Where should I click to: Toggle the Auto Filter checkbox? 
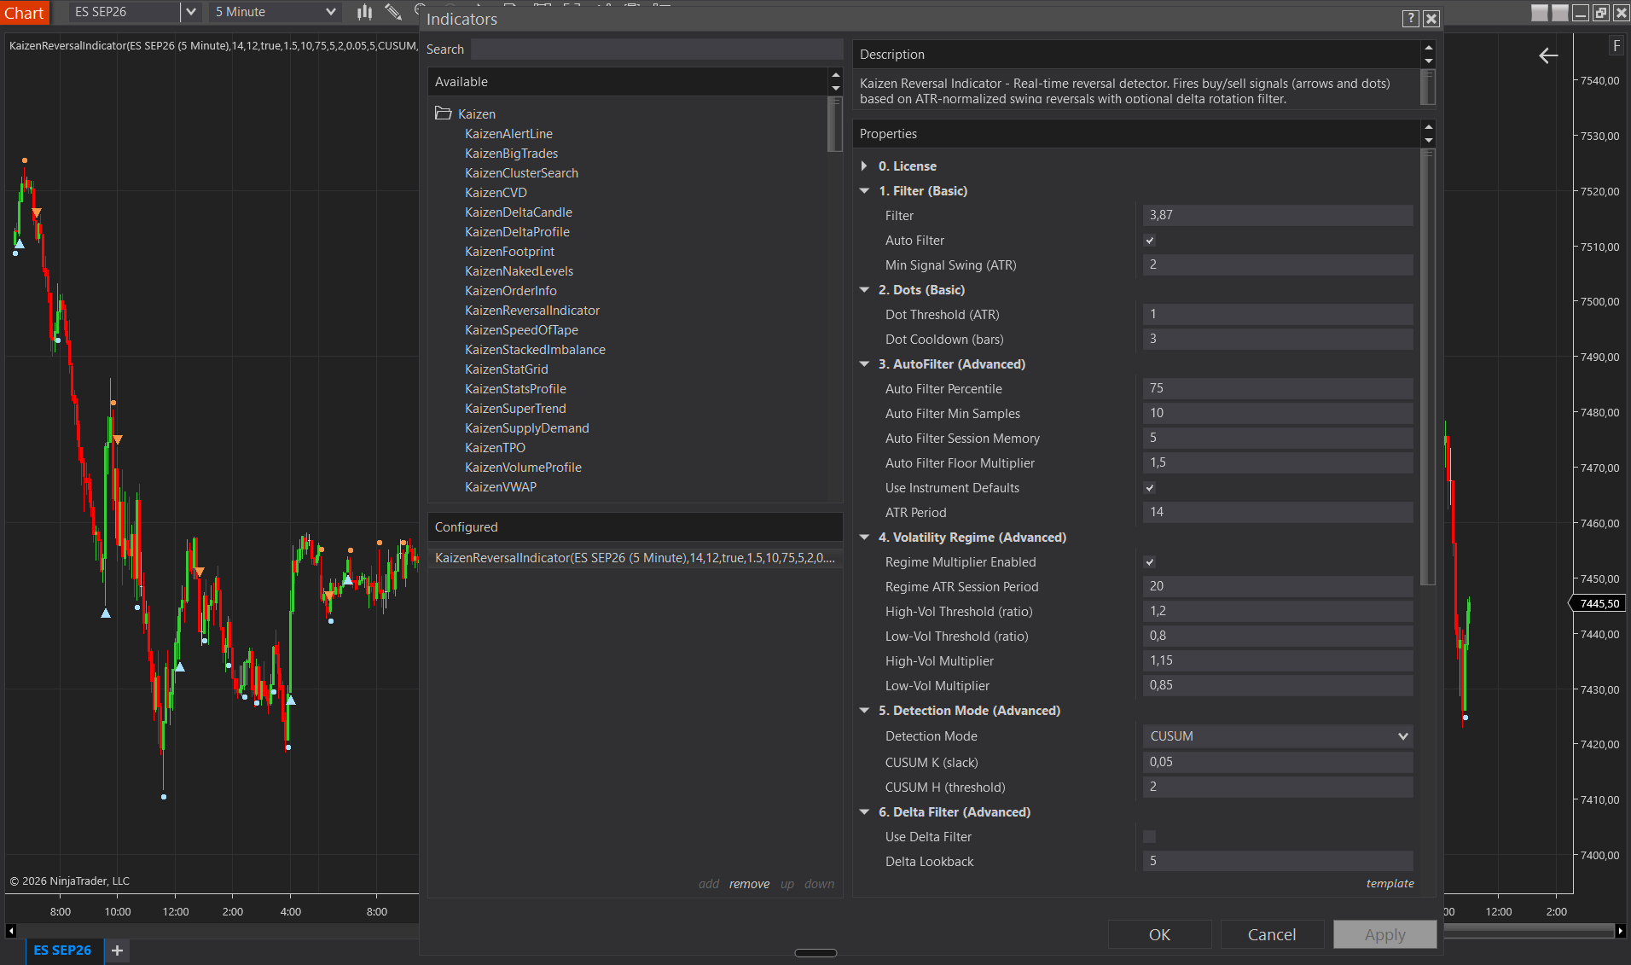1150,241
